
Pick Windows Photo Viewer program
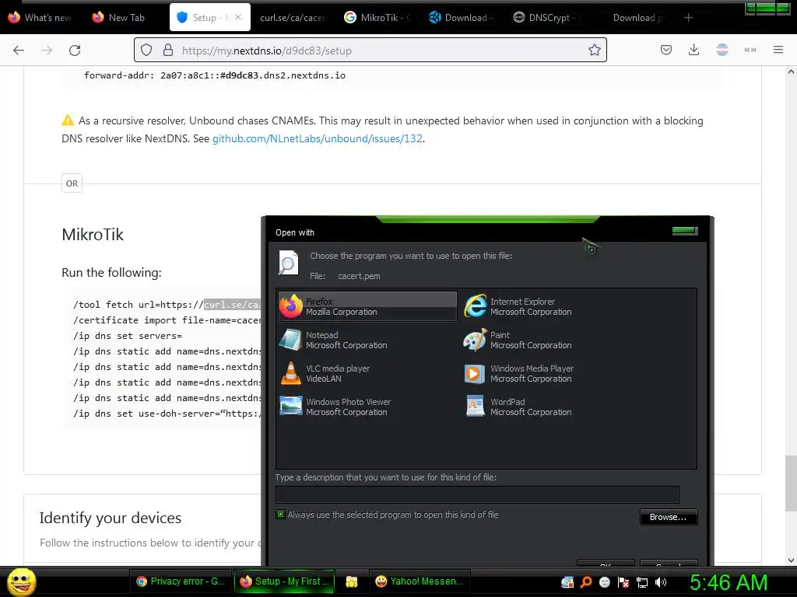[335, 407]
